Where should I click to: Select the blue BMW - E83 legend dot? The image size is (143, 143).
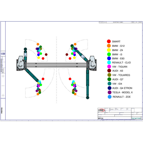pyautogui.click(x=109, y=58)
